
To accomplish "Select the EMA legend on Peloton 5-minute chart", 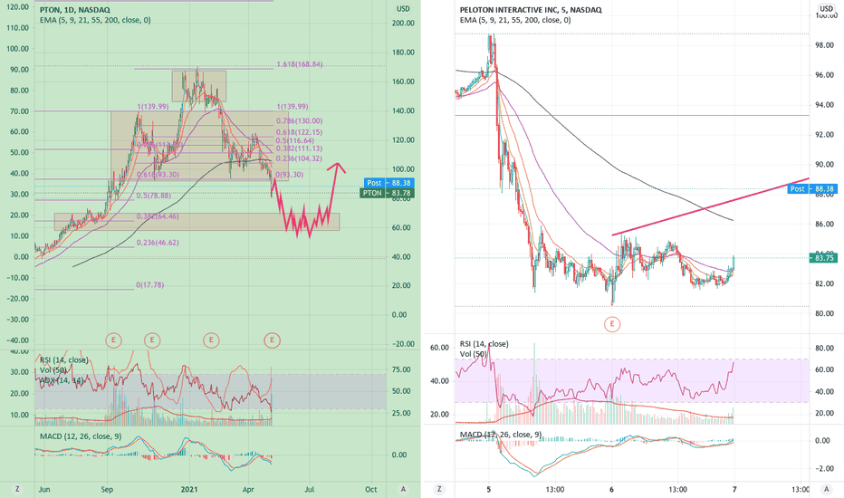I will [515, 20].
